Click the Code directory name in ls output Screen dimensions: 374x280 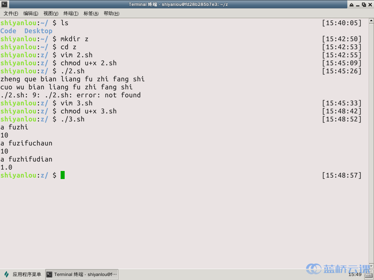tap(8, 31)
